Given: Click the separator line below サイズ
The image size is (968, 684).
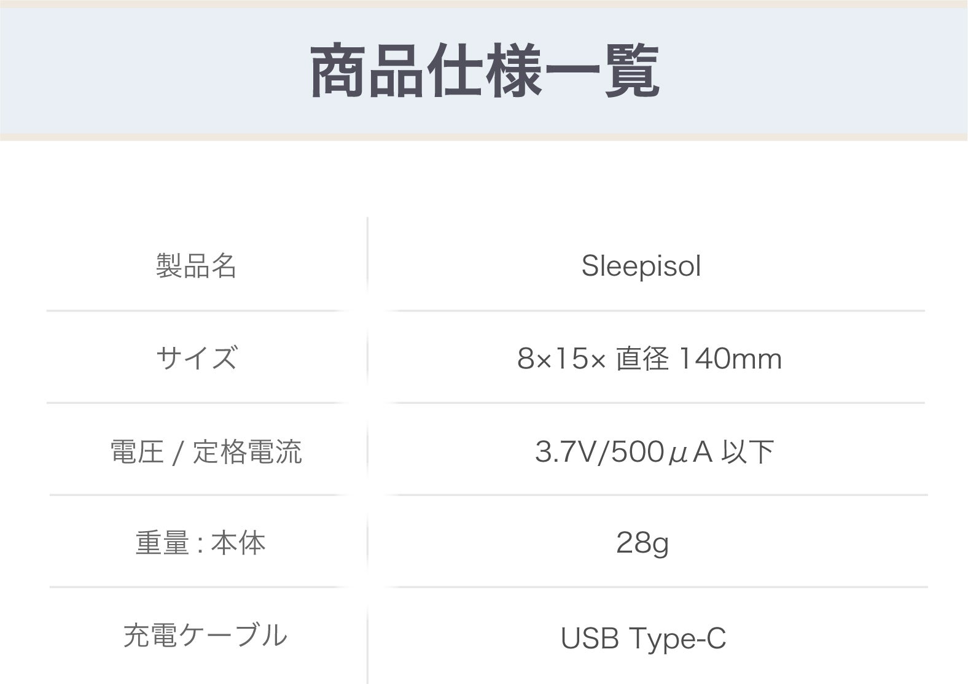Looking at the screenshot, I should (197, 403).
